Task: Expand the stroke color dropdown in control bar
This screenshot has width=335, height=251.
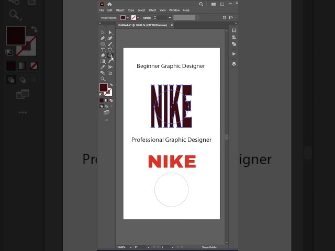Action: pyautogui.click(x=138, y=18)
